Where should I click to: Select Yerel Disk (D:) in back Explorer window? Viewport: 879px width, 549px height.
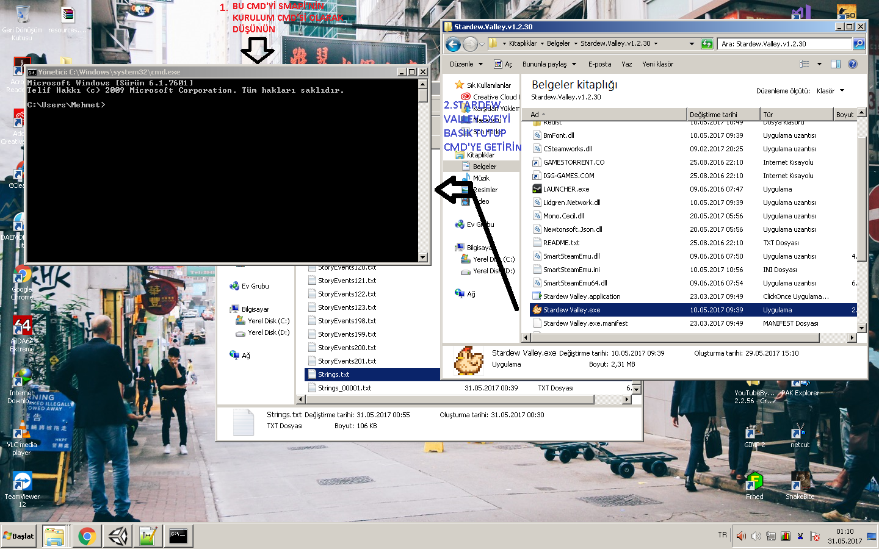pos(269,333)
